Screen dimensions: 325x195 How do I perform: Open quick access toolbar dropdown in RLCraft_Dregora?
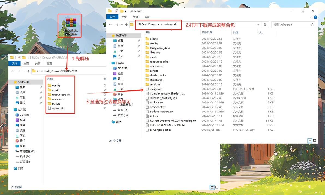[x=28, y=58]
